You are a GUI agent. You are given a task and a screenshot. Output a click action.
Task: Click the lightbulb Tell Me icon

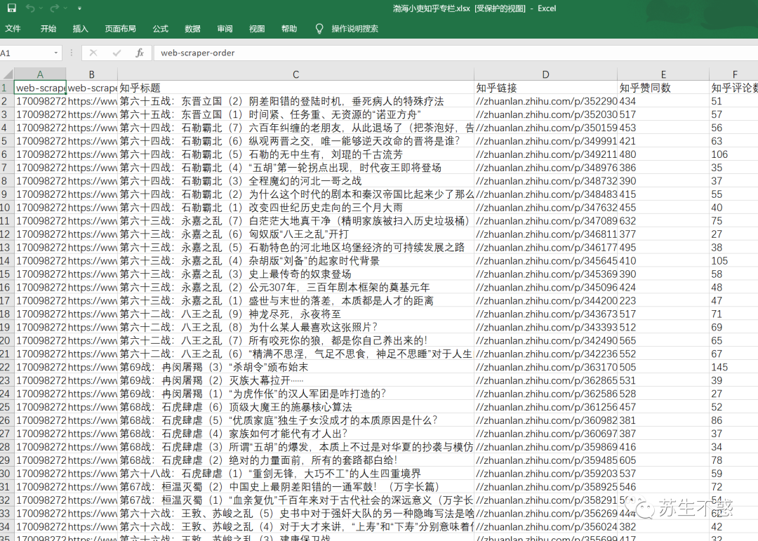click(319, 29)
